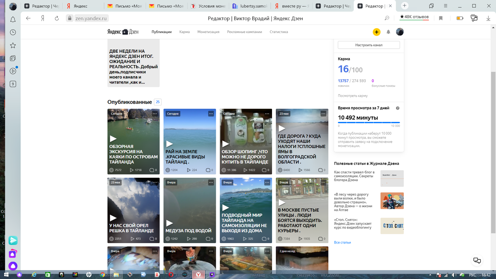Open the browser notifications bell in sidebar
Image resolution: width=496 pixels, height=279 pixels.
tap(13, 19)
